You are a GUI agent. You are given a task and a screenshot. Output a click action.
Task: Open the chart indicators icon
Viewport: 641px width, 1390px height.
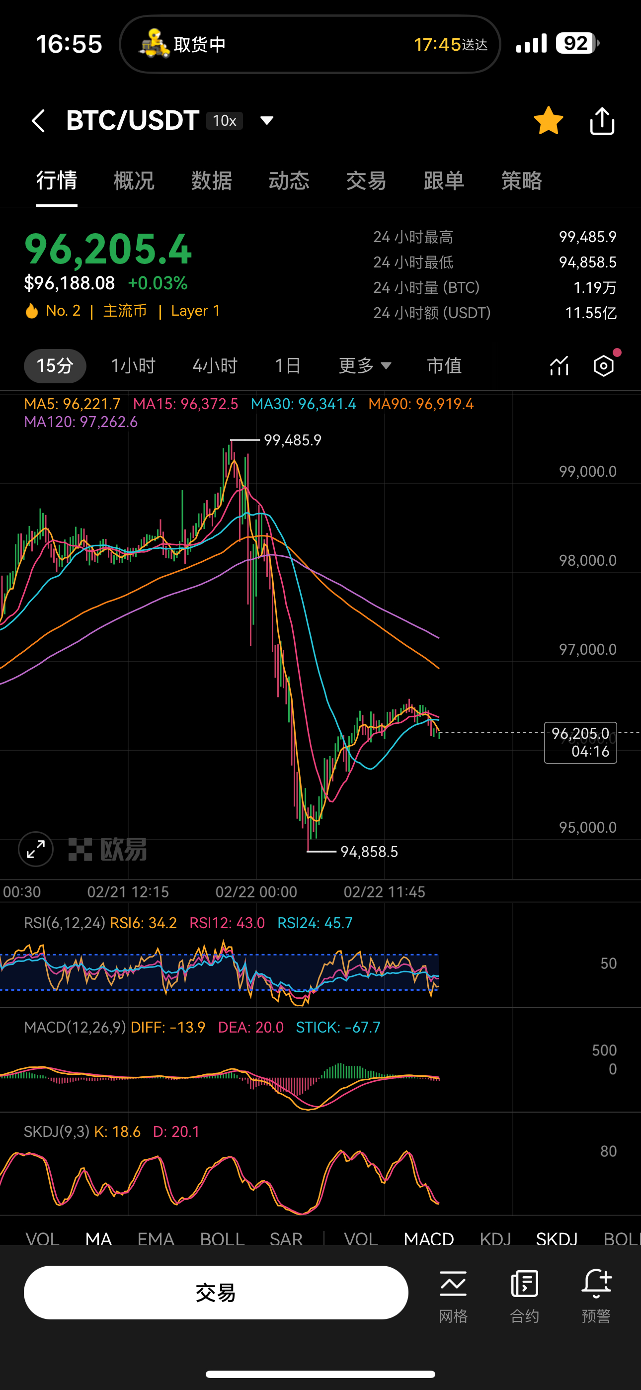click(x=559, y=366)
